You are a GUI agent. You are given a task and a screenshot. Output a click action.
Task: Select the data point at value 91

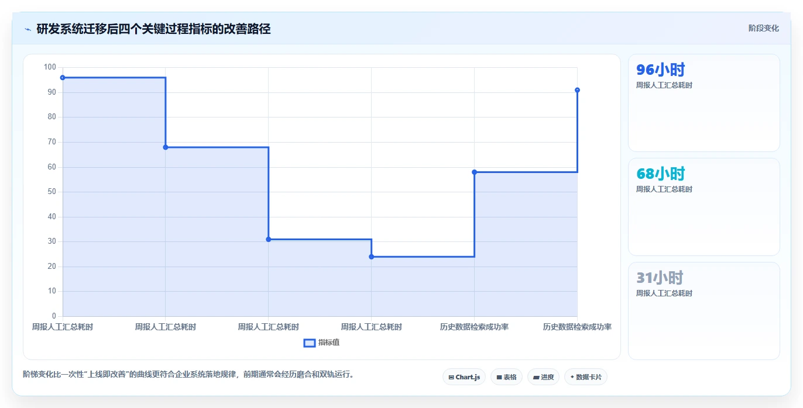[x=578, y=90]
